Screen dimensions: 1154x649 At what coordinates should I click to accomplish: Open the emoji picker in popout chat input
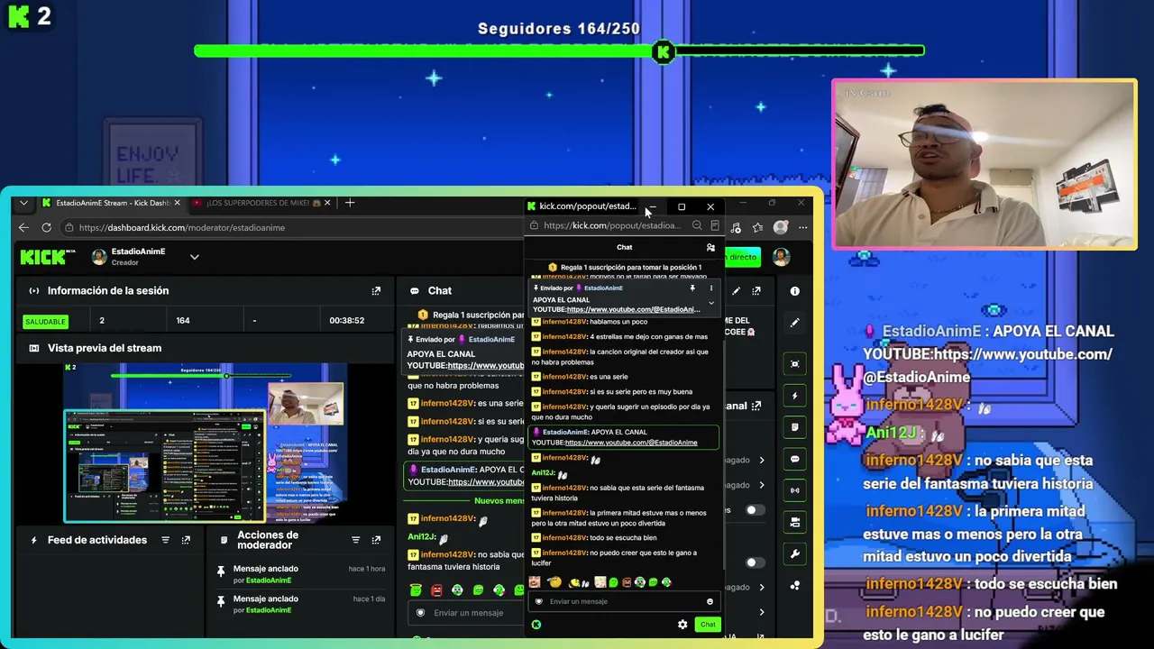coord(710,602)
